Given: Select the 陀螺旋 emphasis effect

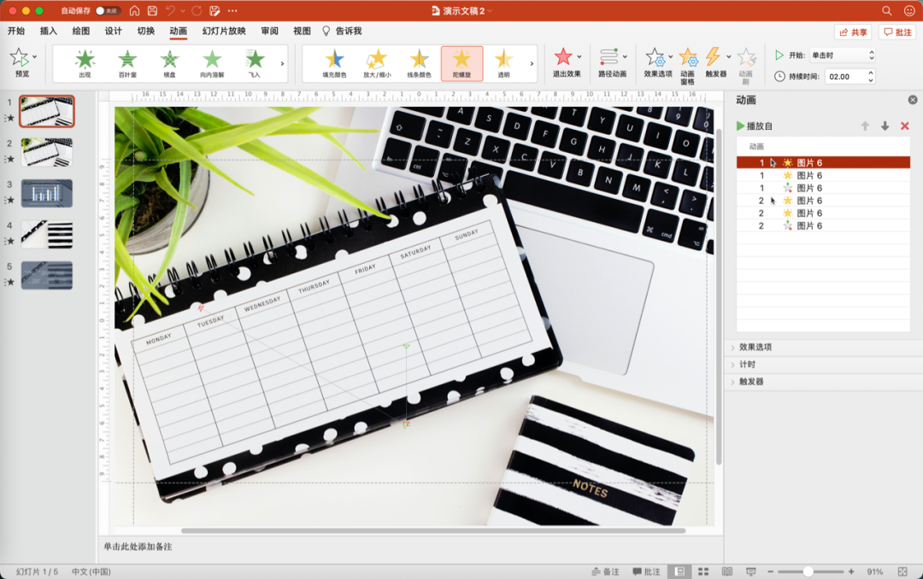Looking at the screenshot, I should pyautogui.click(x=462, y=63).
